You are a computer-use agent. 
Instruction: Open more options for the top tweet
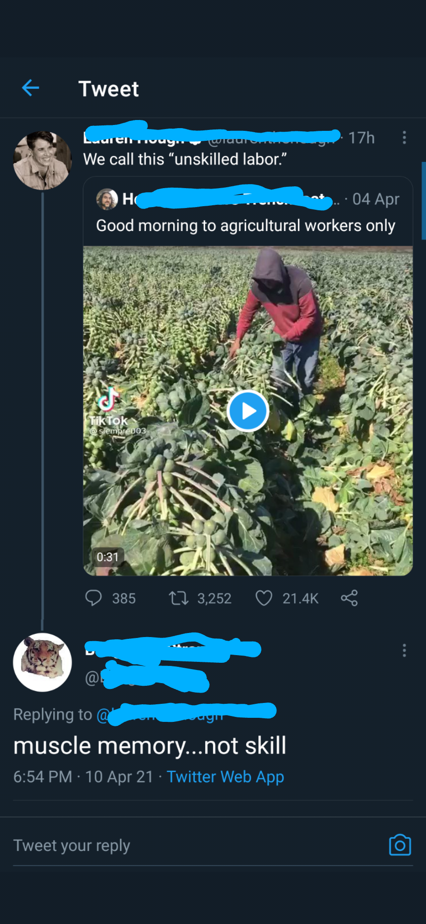(x=404, y=138)
